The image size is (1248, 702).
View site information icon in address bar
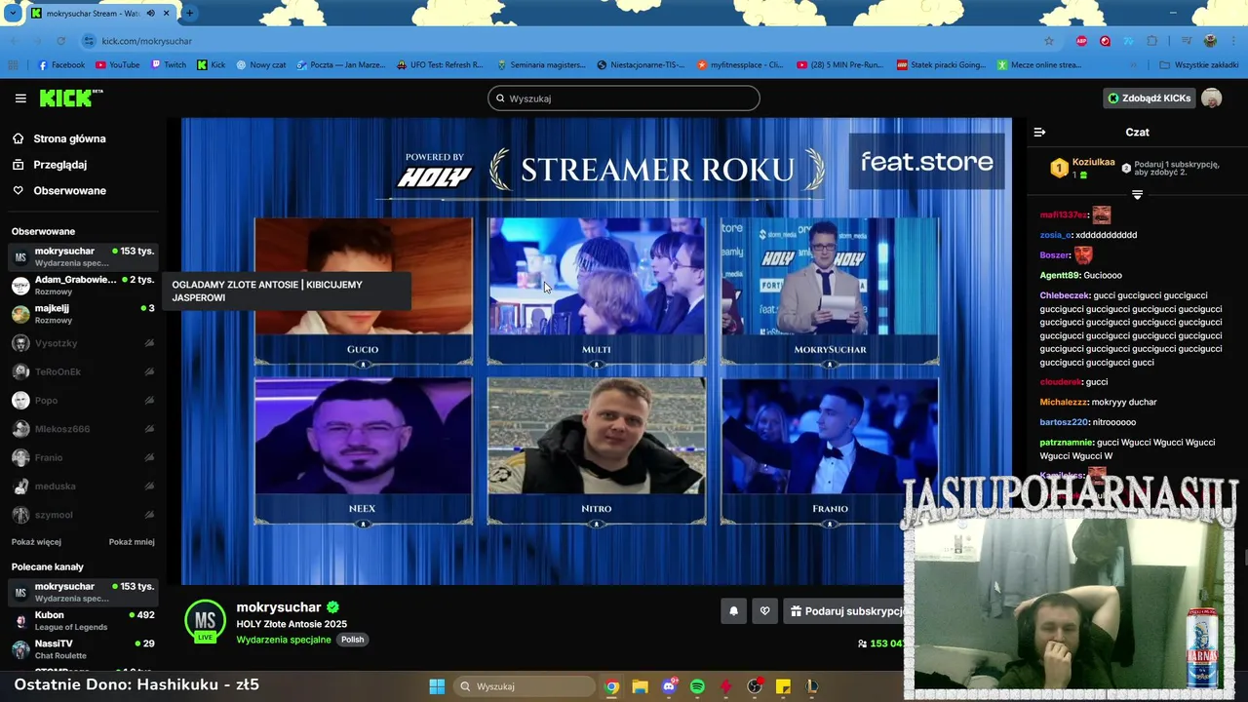click(90, 41)
